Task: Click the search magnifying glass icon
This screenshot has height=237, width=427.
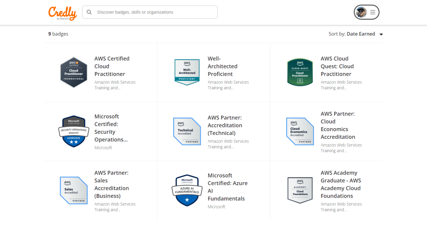Action: (89, 12)
